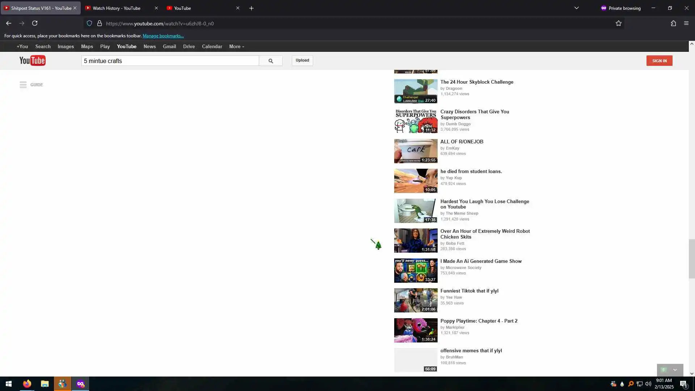Expand the More dropdown in Google bar
This screenshot has height=391, width=695.
coord(236,46)
